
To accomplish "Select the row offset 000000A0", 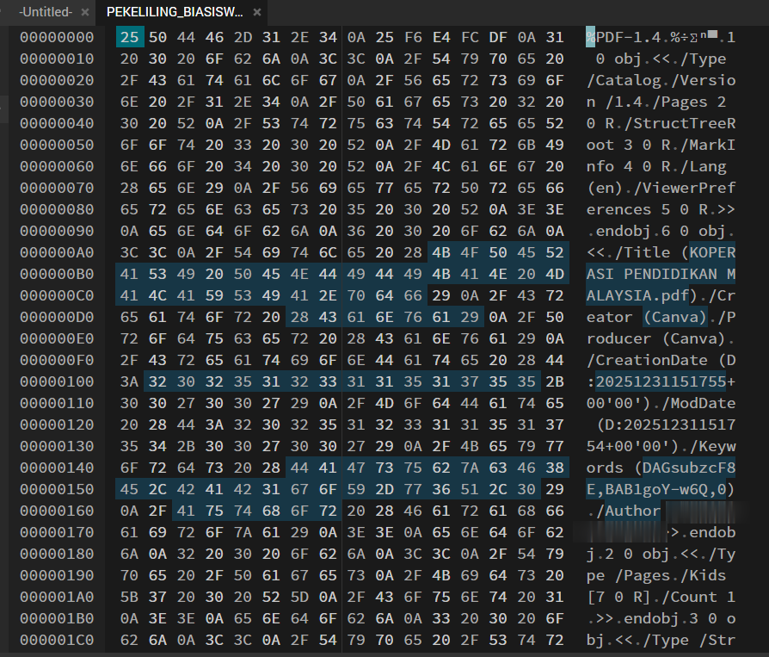I will pyautogui.click(x=58, y=252).
